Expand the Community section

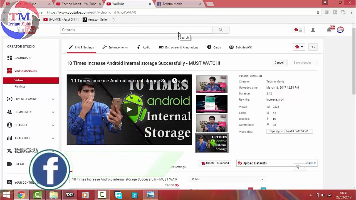(x=53, y=112)
